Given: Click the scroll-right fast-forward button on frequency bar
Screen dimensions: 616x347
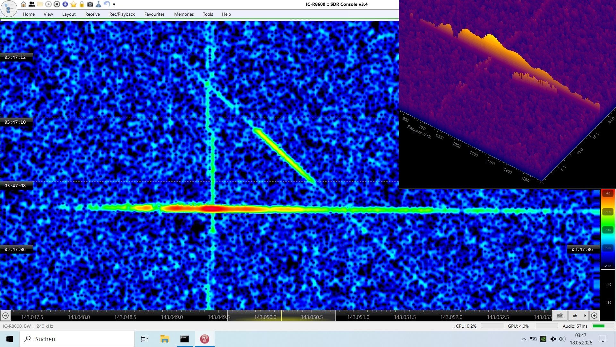Looking at the screenshot, I should coord(594,316).
